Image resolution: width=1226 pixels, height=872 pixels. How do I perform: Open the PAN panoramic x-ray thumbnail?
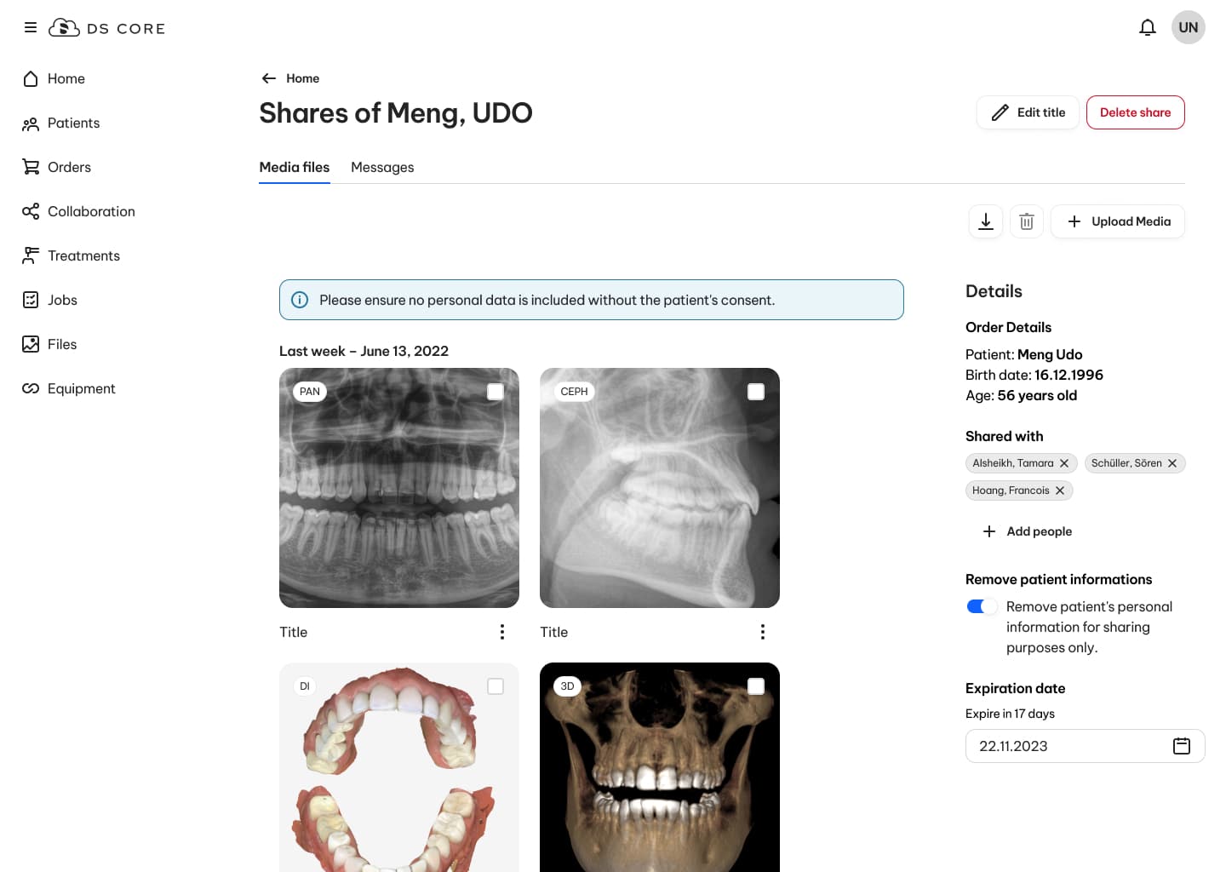[399, 488]
